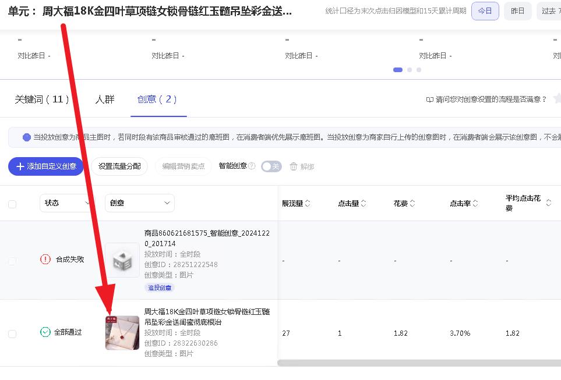Click the 27 impressions value
This screenshot has width=561, height=380.
pos(286,333)
